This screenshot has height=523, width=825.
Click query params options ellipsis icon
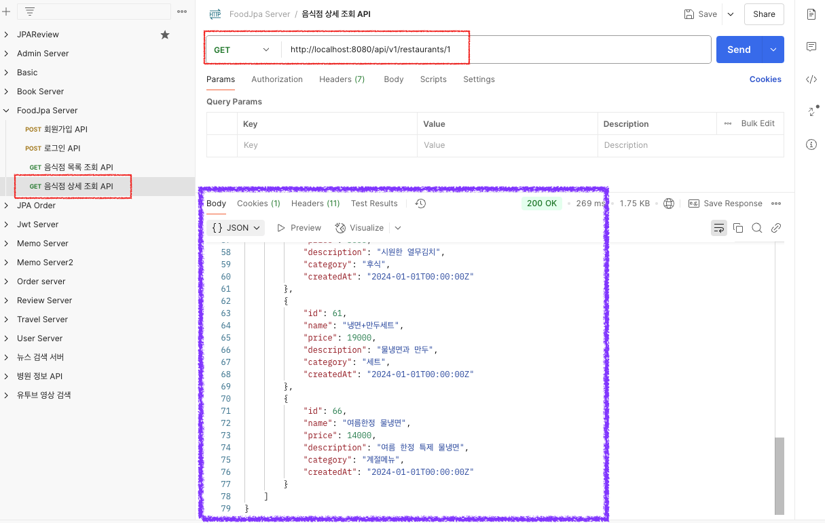click(728, 123)
